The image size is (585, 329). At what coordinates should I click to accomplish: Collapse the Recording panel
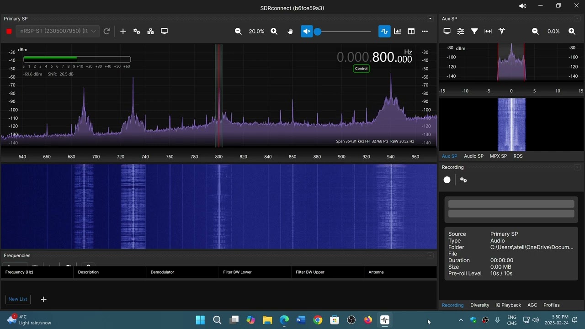[577, 167]
